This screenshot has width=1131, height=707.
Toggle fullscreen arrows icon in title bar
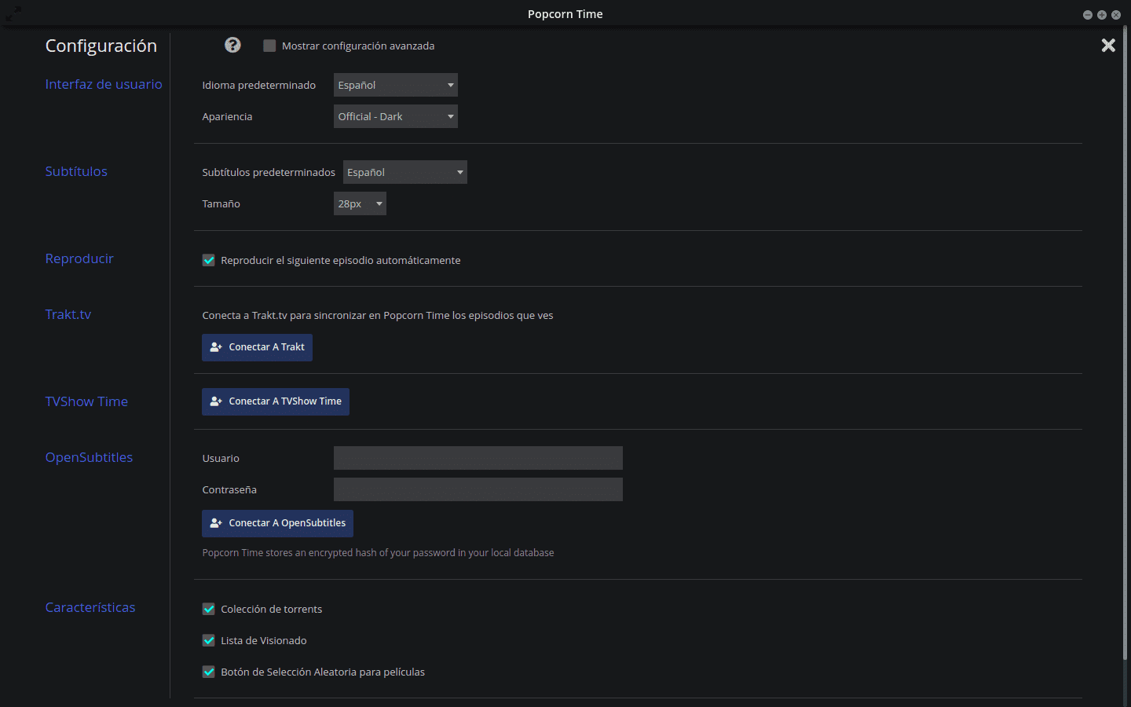[x=14, y=13]
